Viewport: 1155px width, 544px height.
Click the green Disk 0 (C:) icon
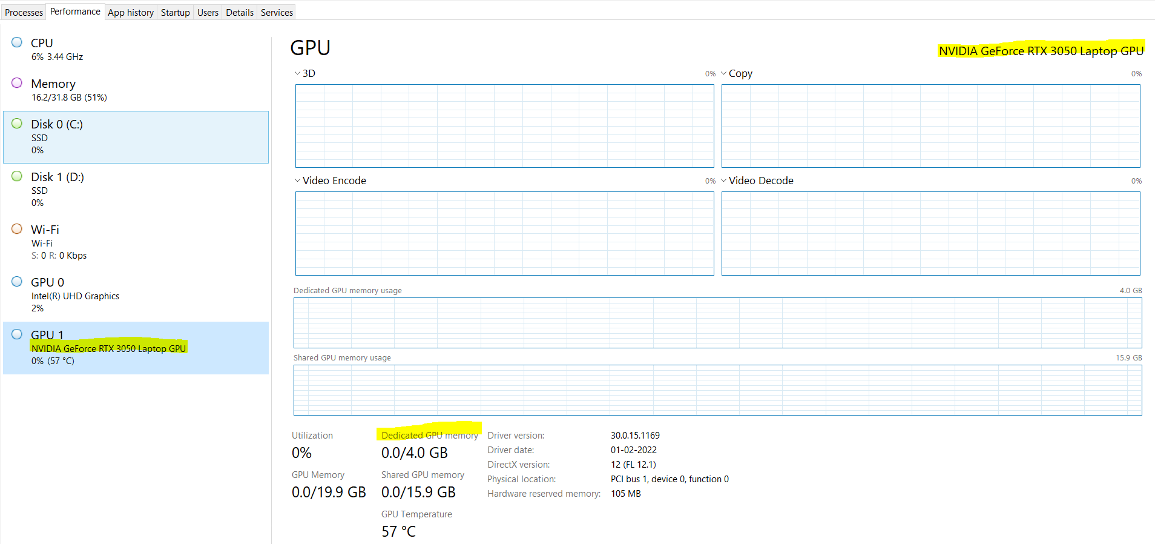click(17, 124)
